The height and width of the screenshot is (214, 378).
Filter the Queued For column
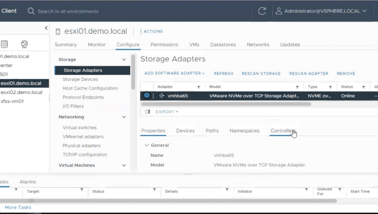pyautogui.click(x=340, y=190)
